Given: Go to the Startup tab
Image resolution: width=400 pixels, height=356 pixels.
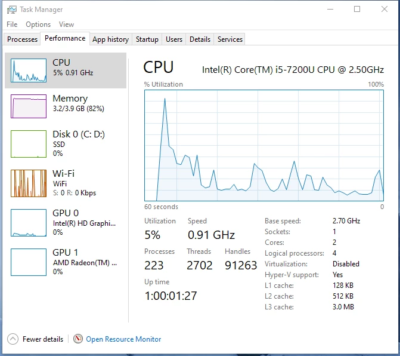Looking at the screenshot, I should (147, 39).
